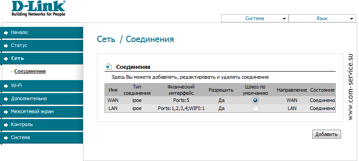This screenshot has width=359, height=161.
Task: Open the Контроль menu section
Action: (41, 125)
